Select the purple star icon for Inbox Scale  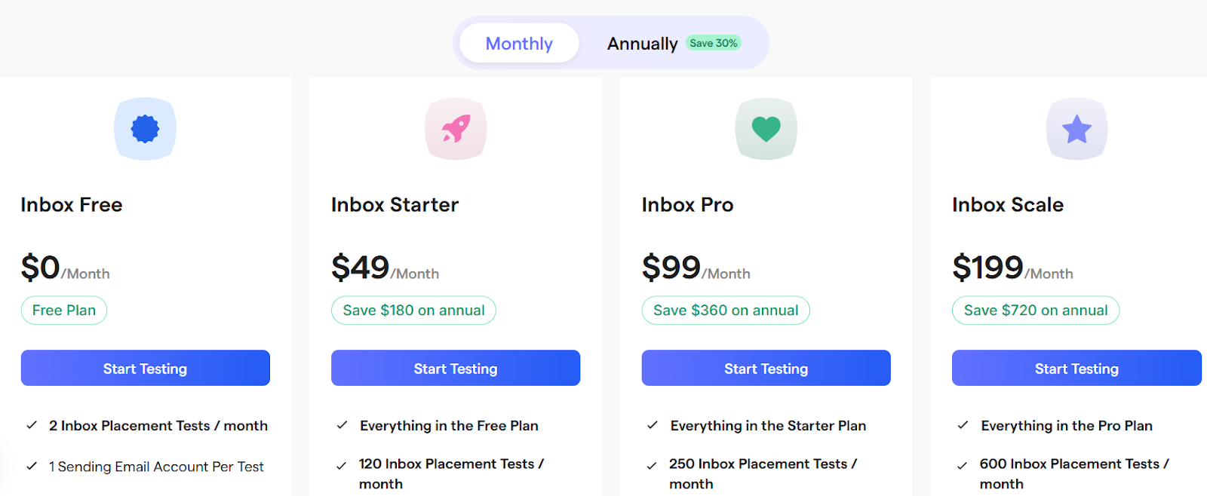(x=1076, y=128)
